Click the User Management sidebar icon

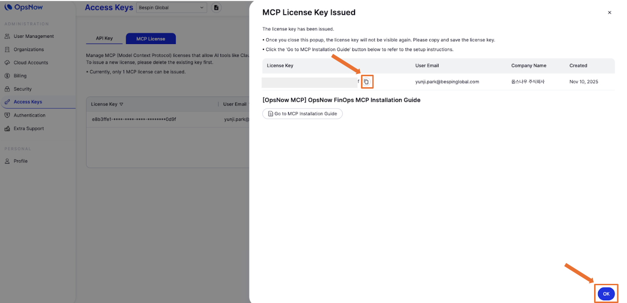[7, 36]
